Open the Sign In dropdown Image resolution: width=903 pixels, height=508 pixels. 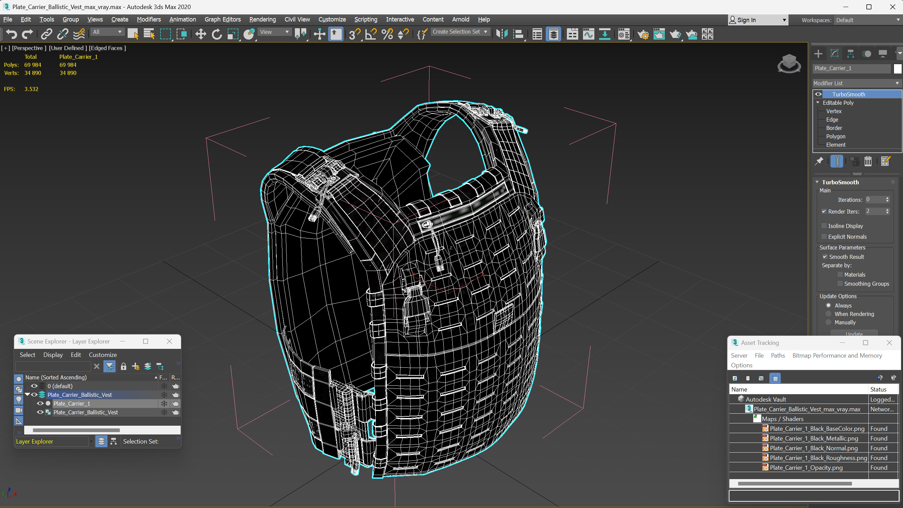click(x=758, y=20)
